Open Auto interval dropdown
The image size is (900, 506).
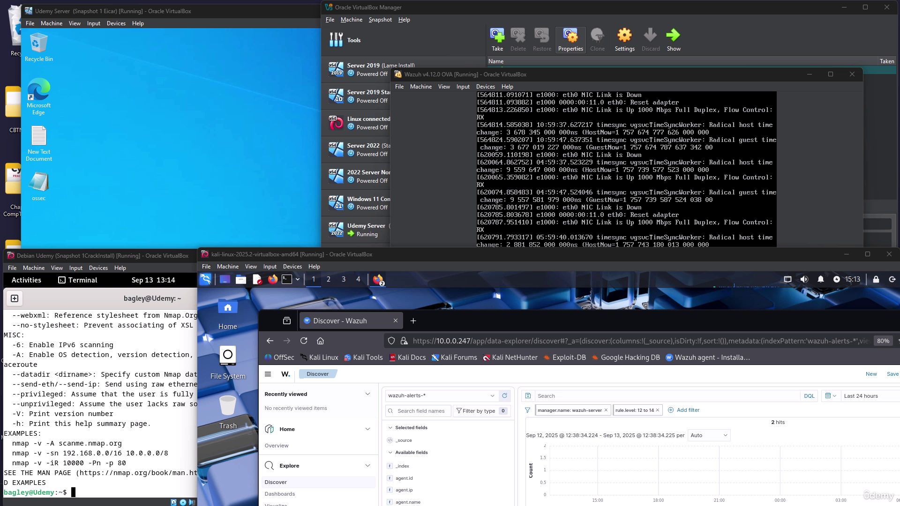coord(709,435)
